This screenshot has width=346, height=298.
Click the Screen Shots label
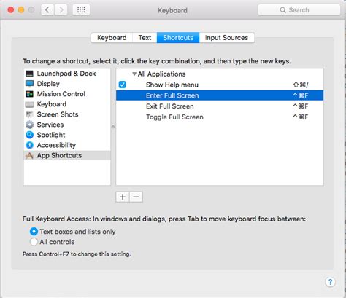tap(58, 114)
